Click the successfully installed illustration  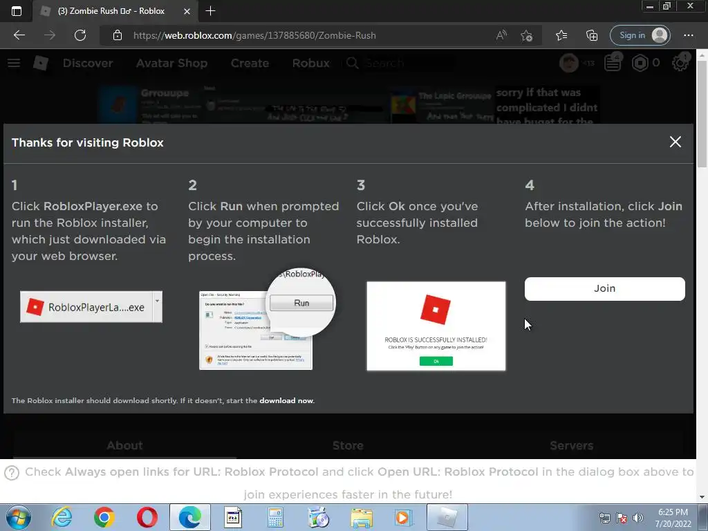pos(436,326)
